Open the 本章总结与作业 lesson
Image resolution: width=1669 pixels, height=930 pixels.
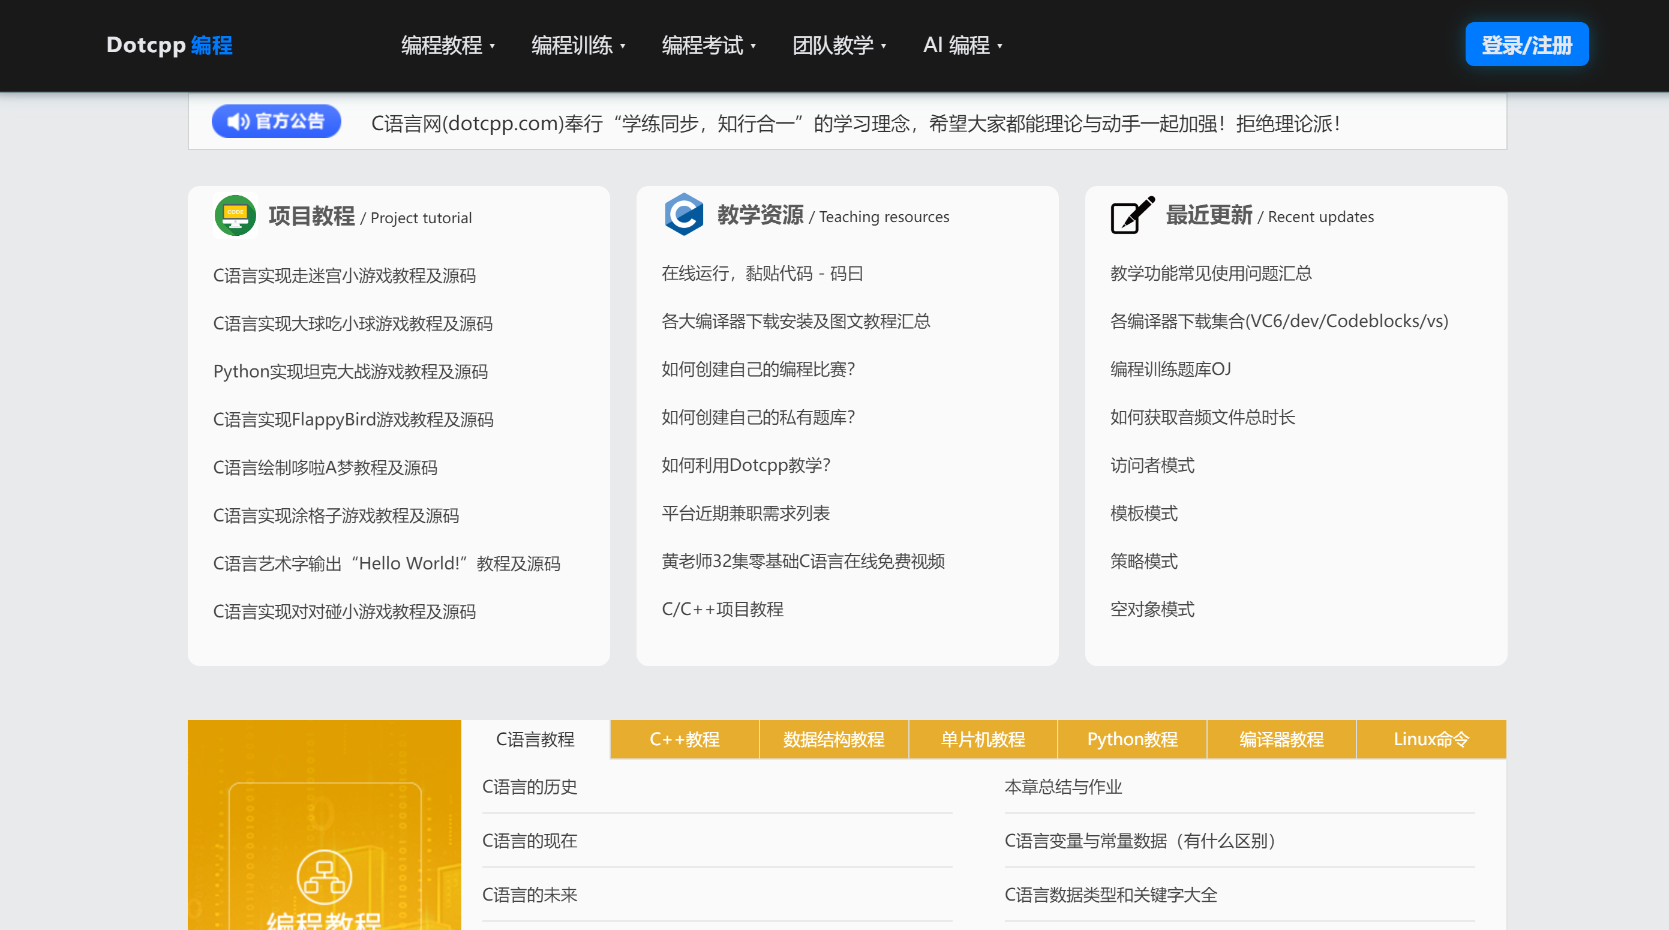click(1062, 787)
